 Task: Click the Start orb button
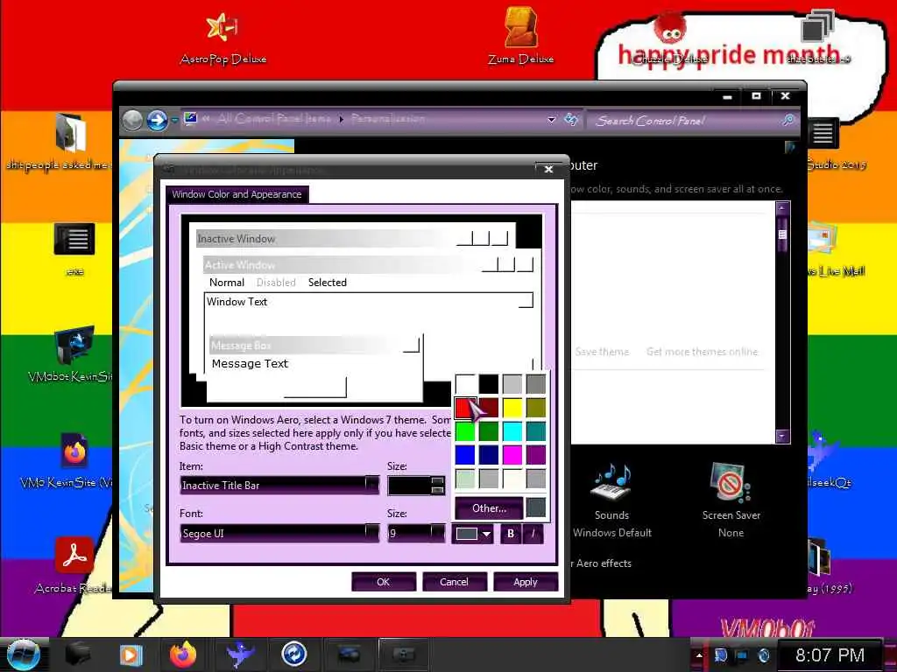[x=23, y=654]
